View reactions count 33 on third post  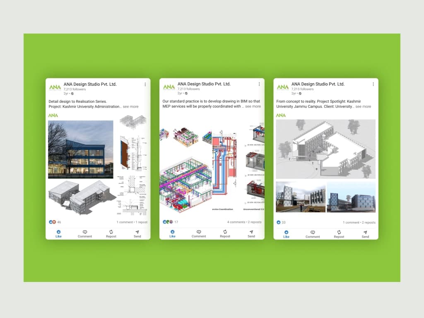tap(281, 222)
